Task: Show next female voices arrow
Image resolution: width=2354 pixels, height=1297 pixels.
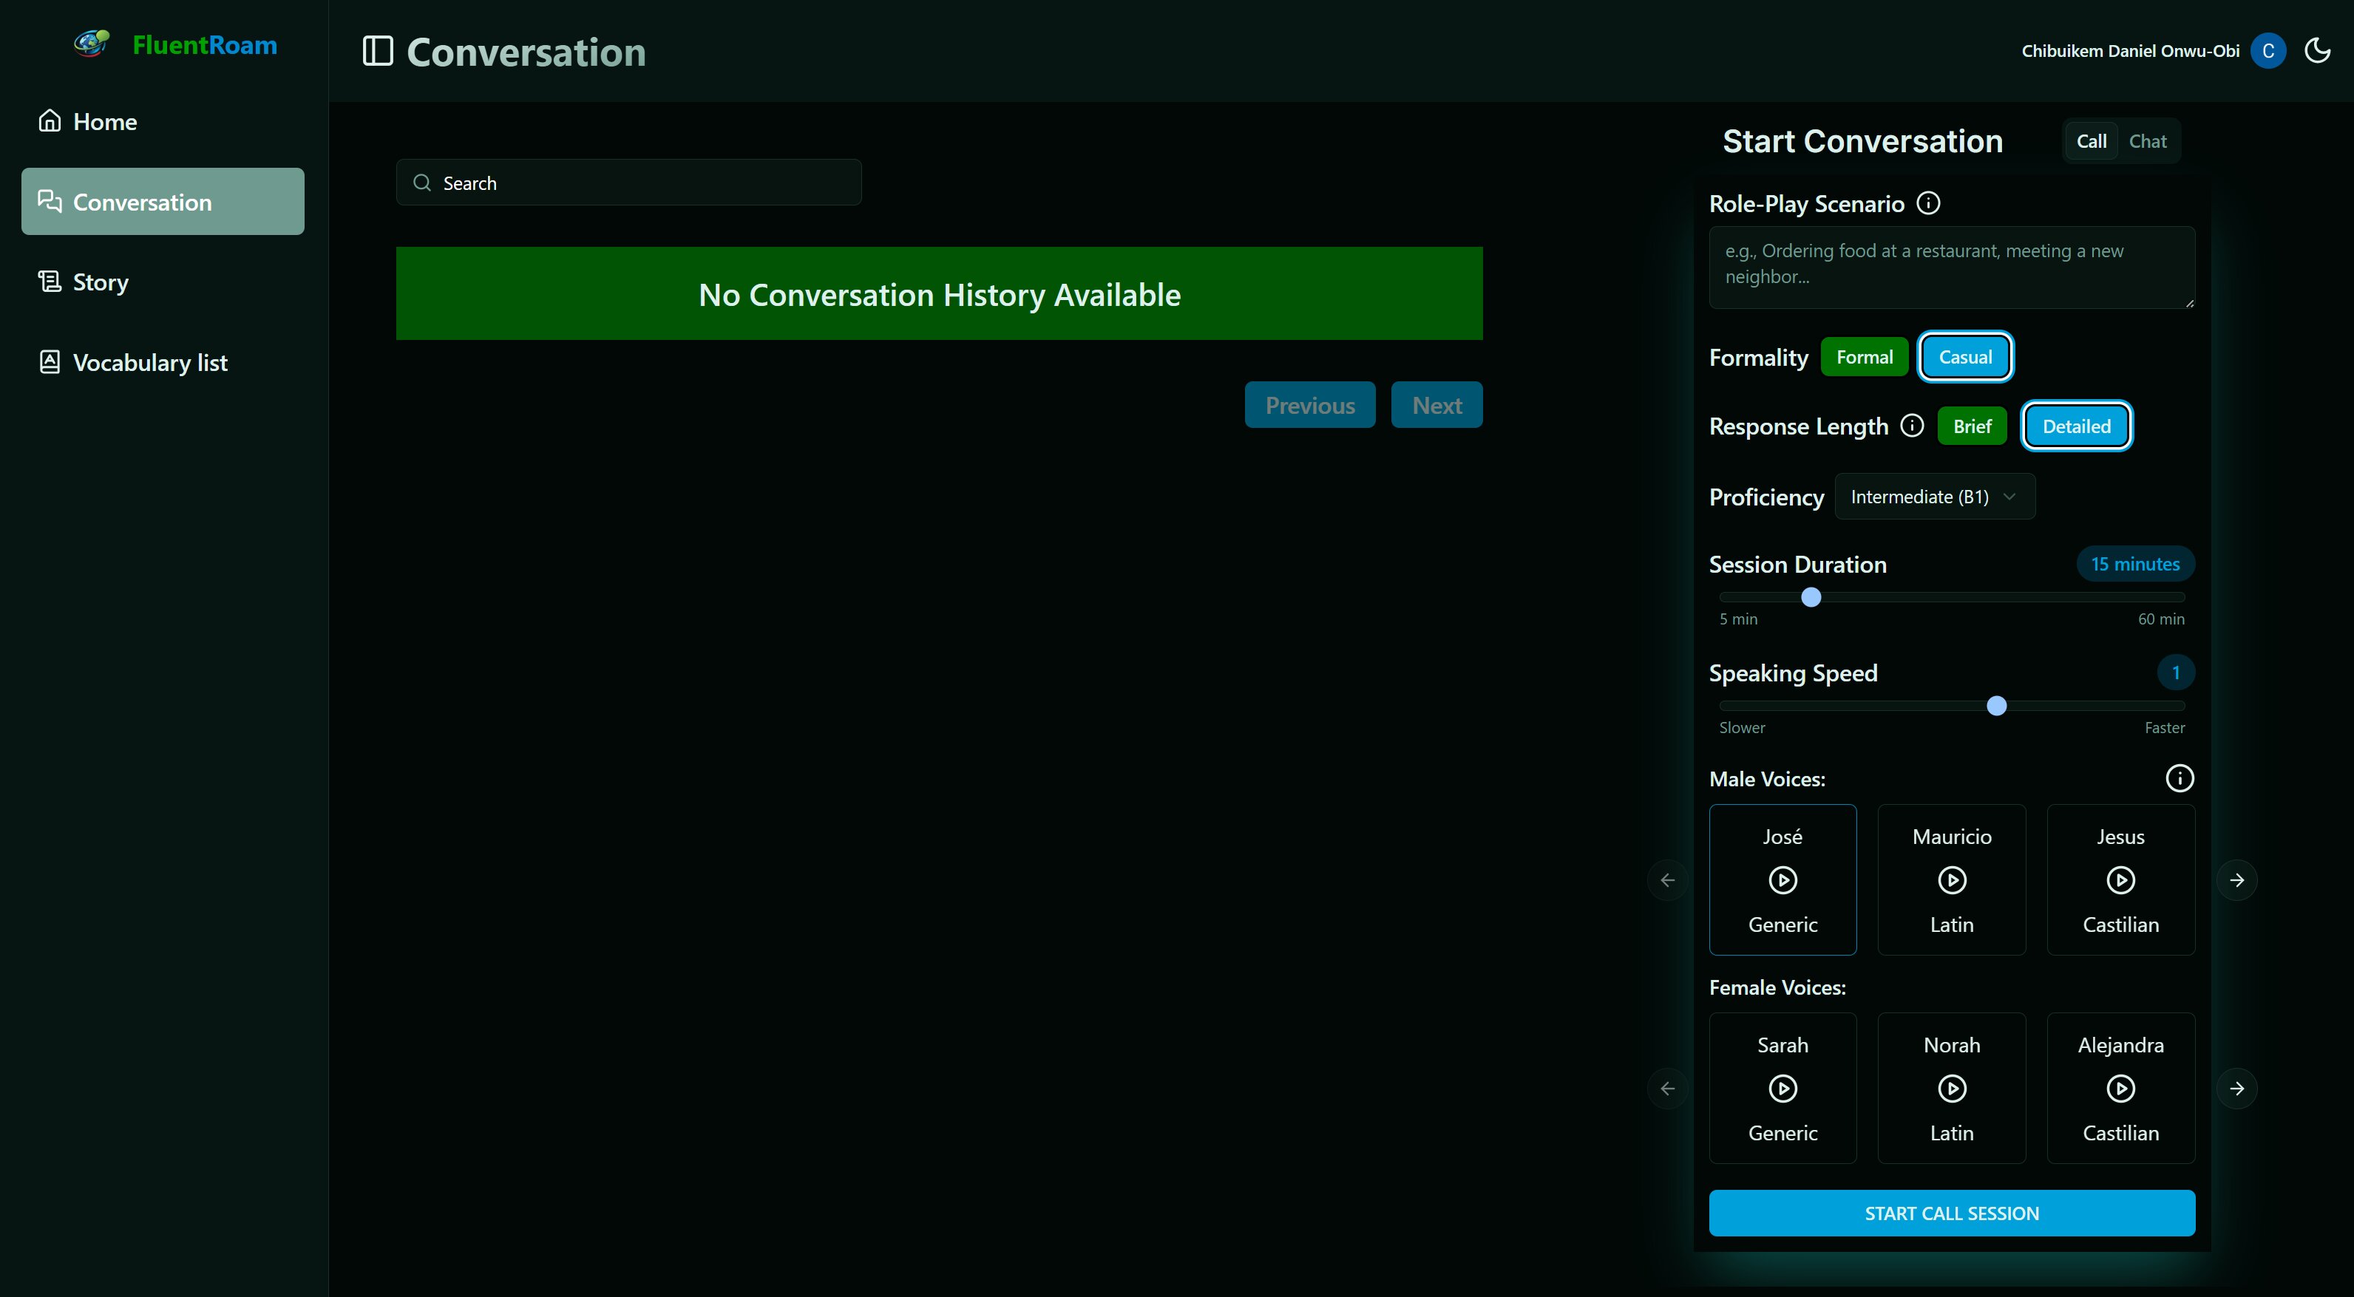Action: [2236, 1088]
